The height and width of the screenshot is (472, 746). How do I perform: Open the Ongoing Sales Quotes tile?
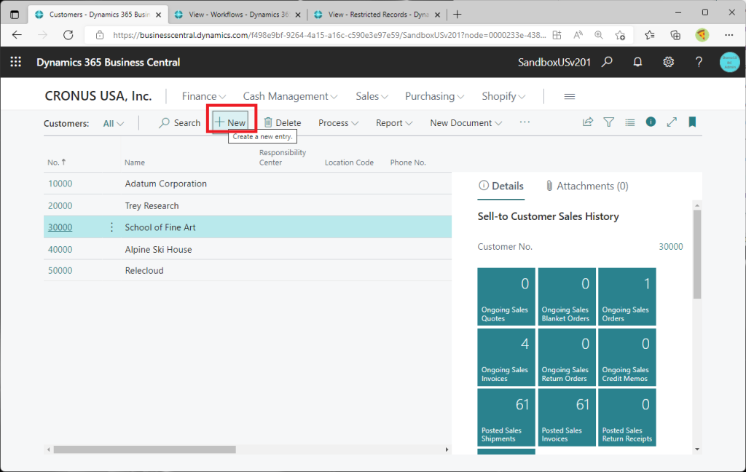[x=506, y=297]
